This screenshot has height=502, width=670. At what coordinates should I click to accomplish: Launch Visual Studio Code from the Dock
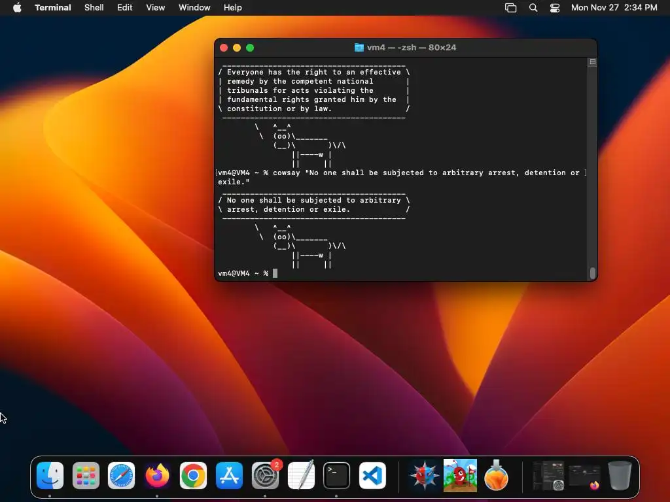point(372,475)
